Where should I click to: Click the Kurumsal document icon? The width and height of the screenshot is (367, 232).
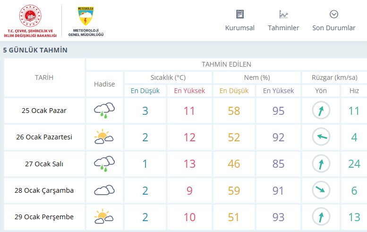pos(240,14)
